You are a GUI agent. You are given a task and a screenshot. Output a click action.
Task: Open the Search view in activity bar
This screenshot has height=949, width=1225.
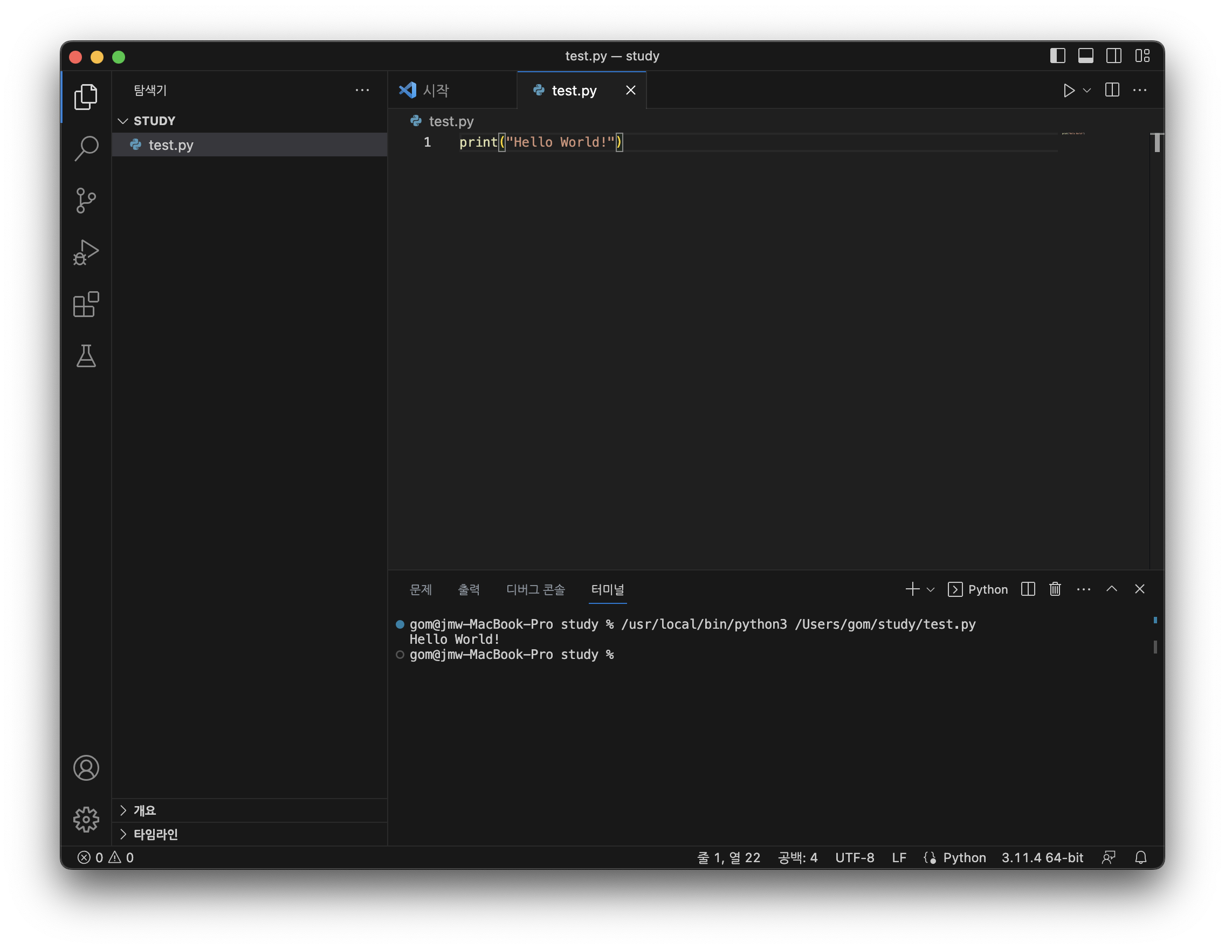(x=86, y=149)
